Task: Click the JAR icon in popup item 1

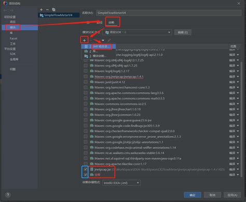Action: point(86,46)
